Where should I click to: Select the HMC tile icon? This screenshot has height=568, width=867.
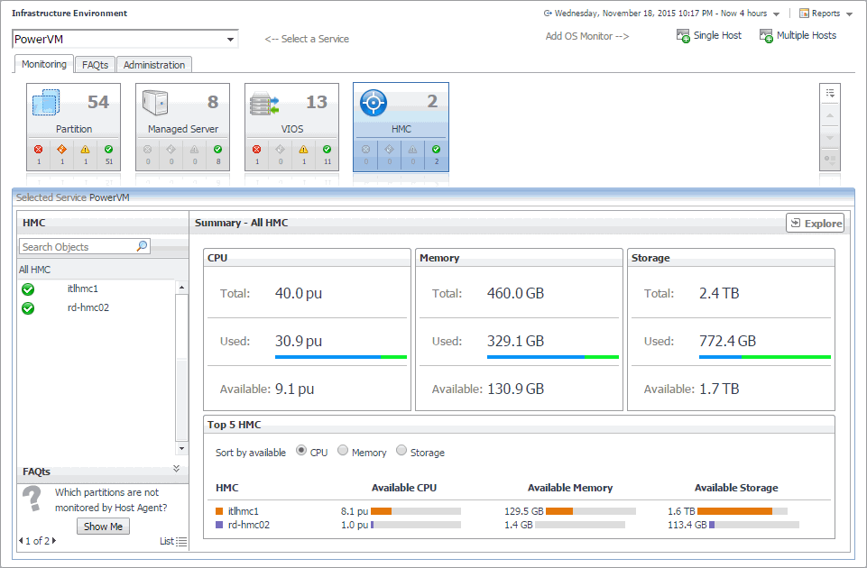coord(374,103)
